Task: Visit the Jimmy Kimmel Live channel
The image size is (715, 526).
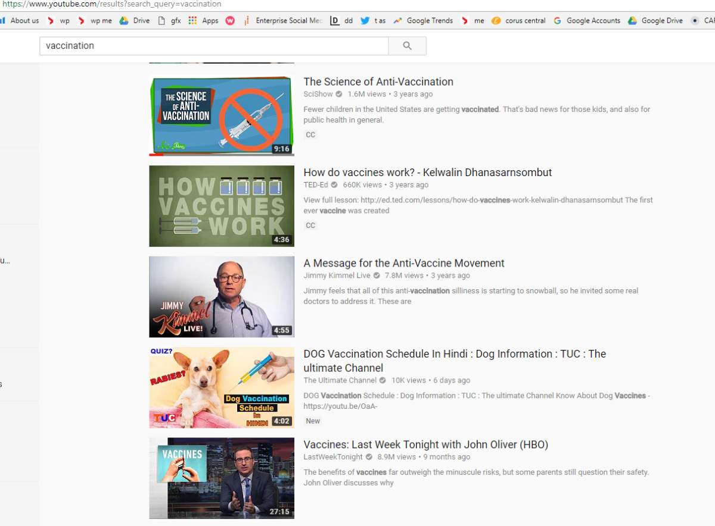Action: [337, 275]
